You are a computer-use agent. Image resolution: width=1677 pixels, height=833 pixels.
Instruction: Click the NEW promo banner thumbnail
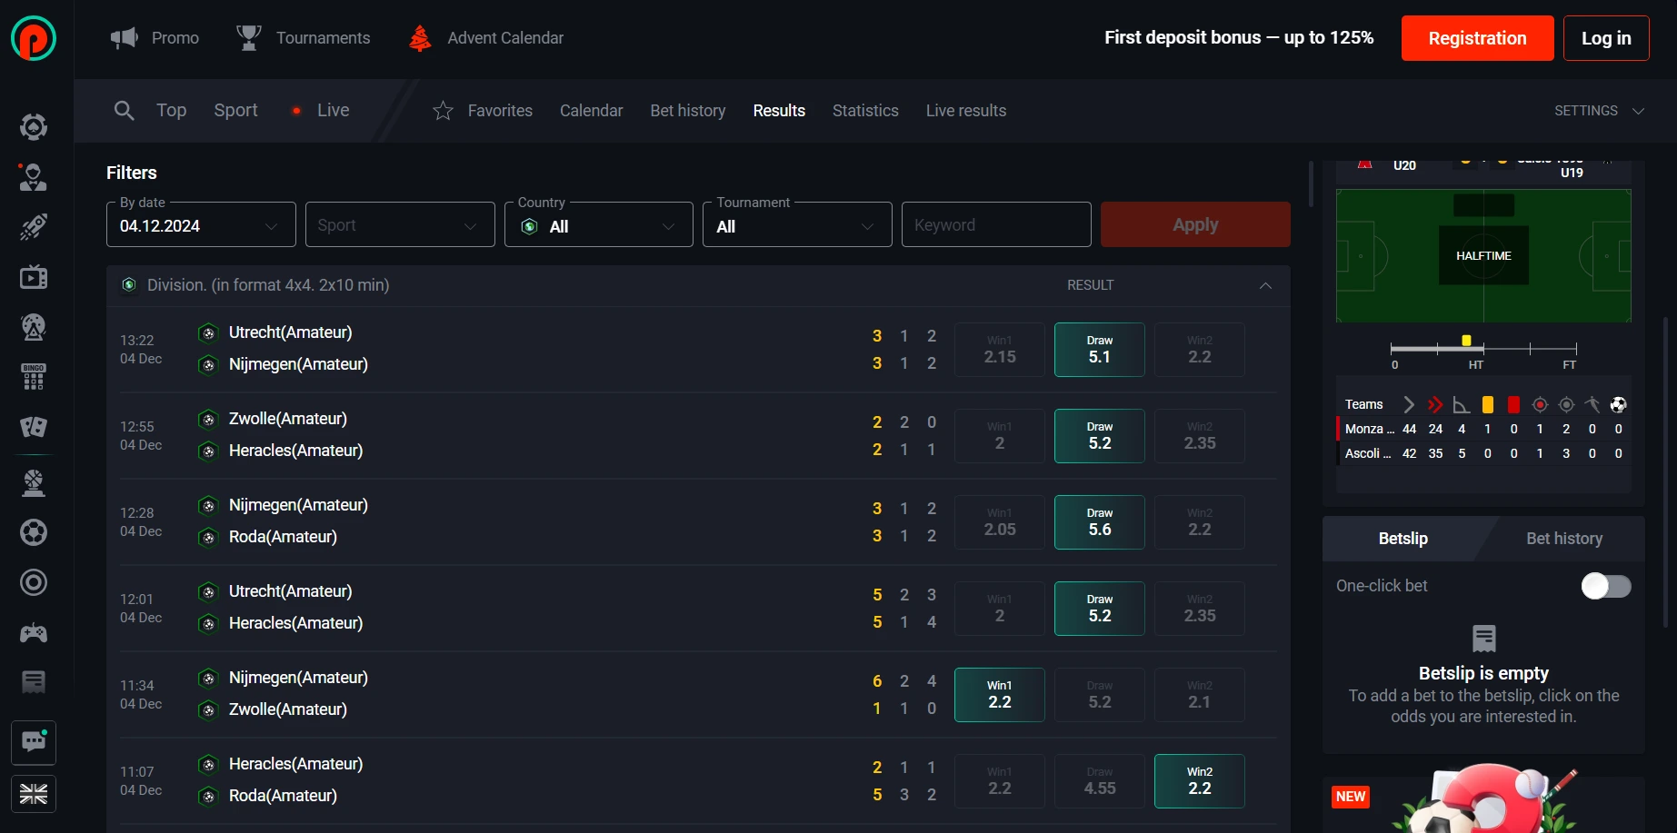(1483, 799)
